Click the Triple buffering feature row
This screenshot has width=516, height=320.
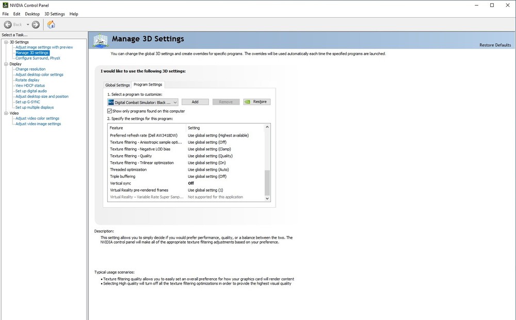point(186,176)
